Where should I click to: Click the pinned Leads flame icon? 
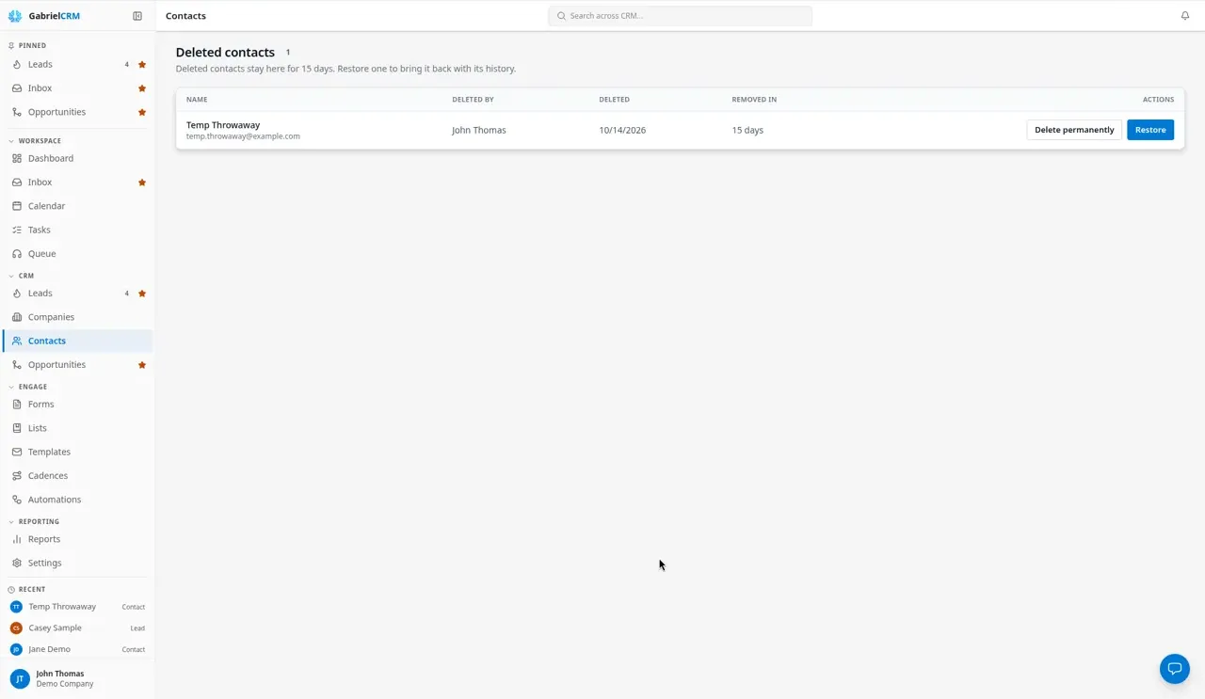coord(17,65)
